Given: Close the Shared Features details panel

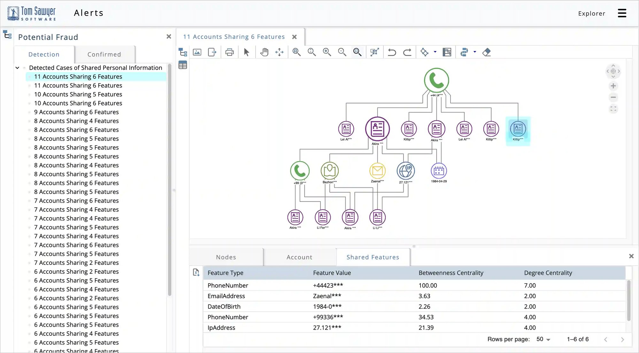Looking at the screenshot, I should 631,256.
